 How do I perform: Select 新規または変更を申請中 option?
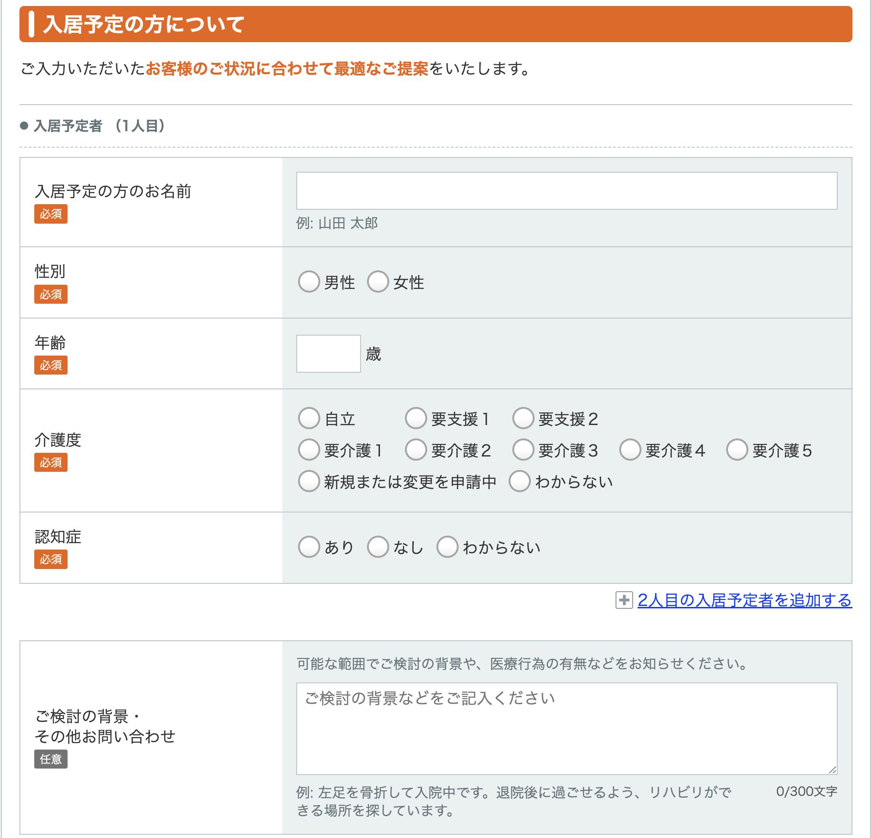[x=309, y=481]
